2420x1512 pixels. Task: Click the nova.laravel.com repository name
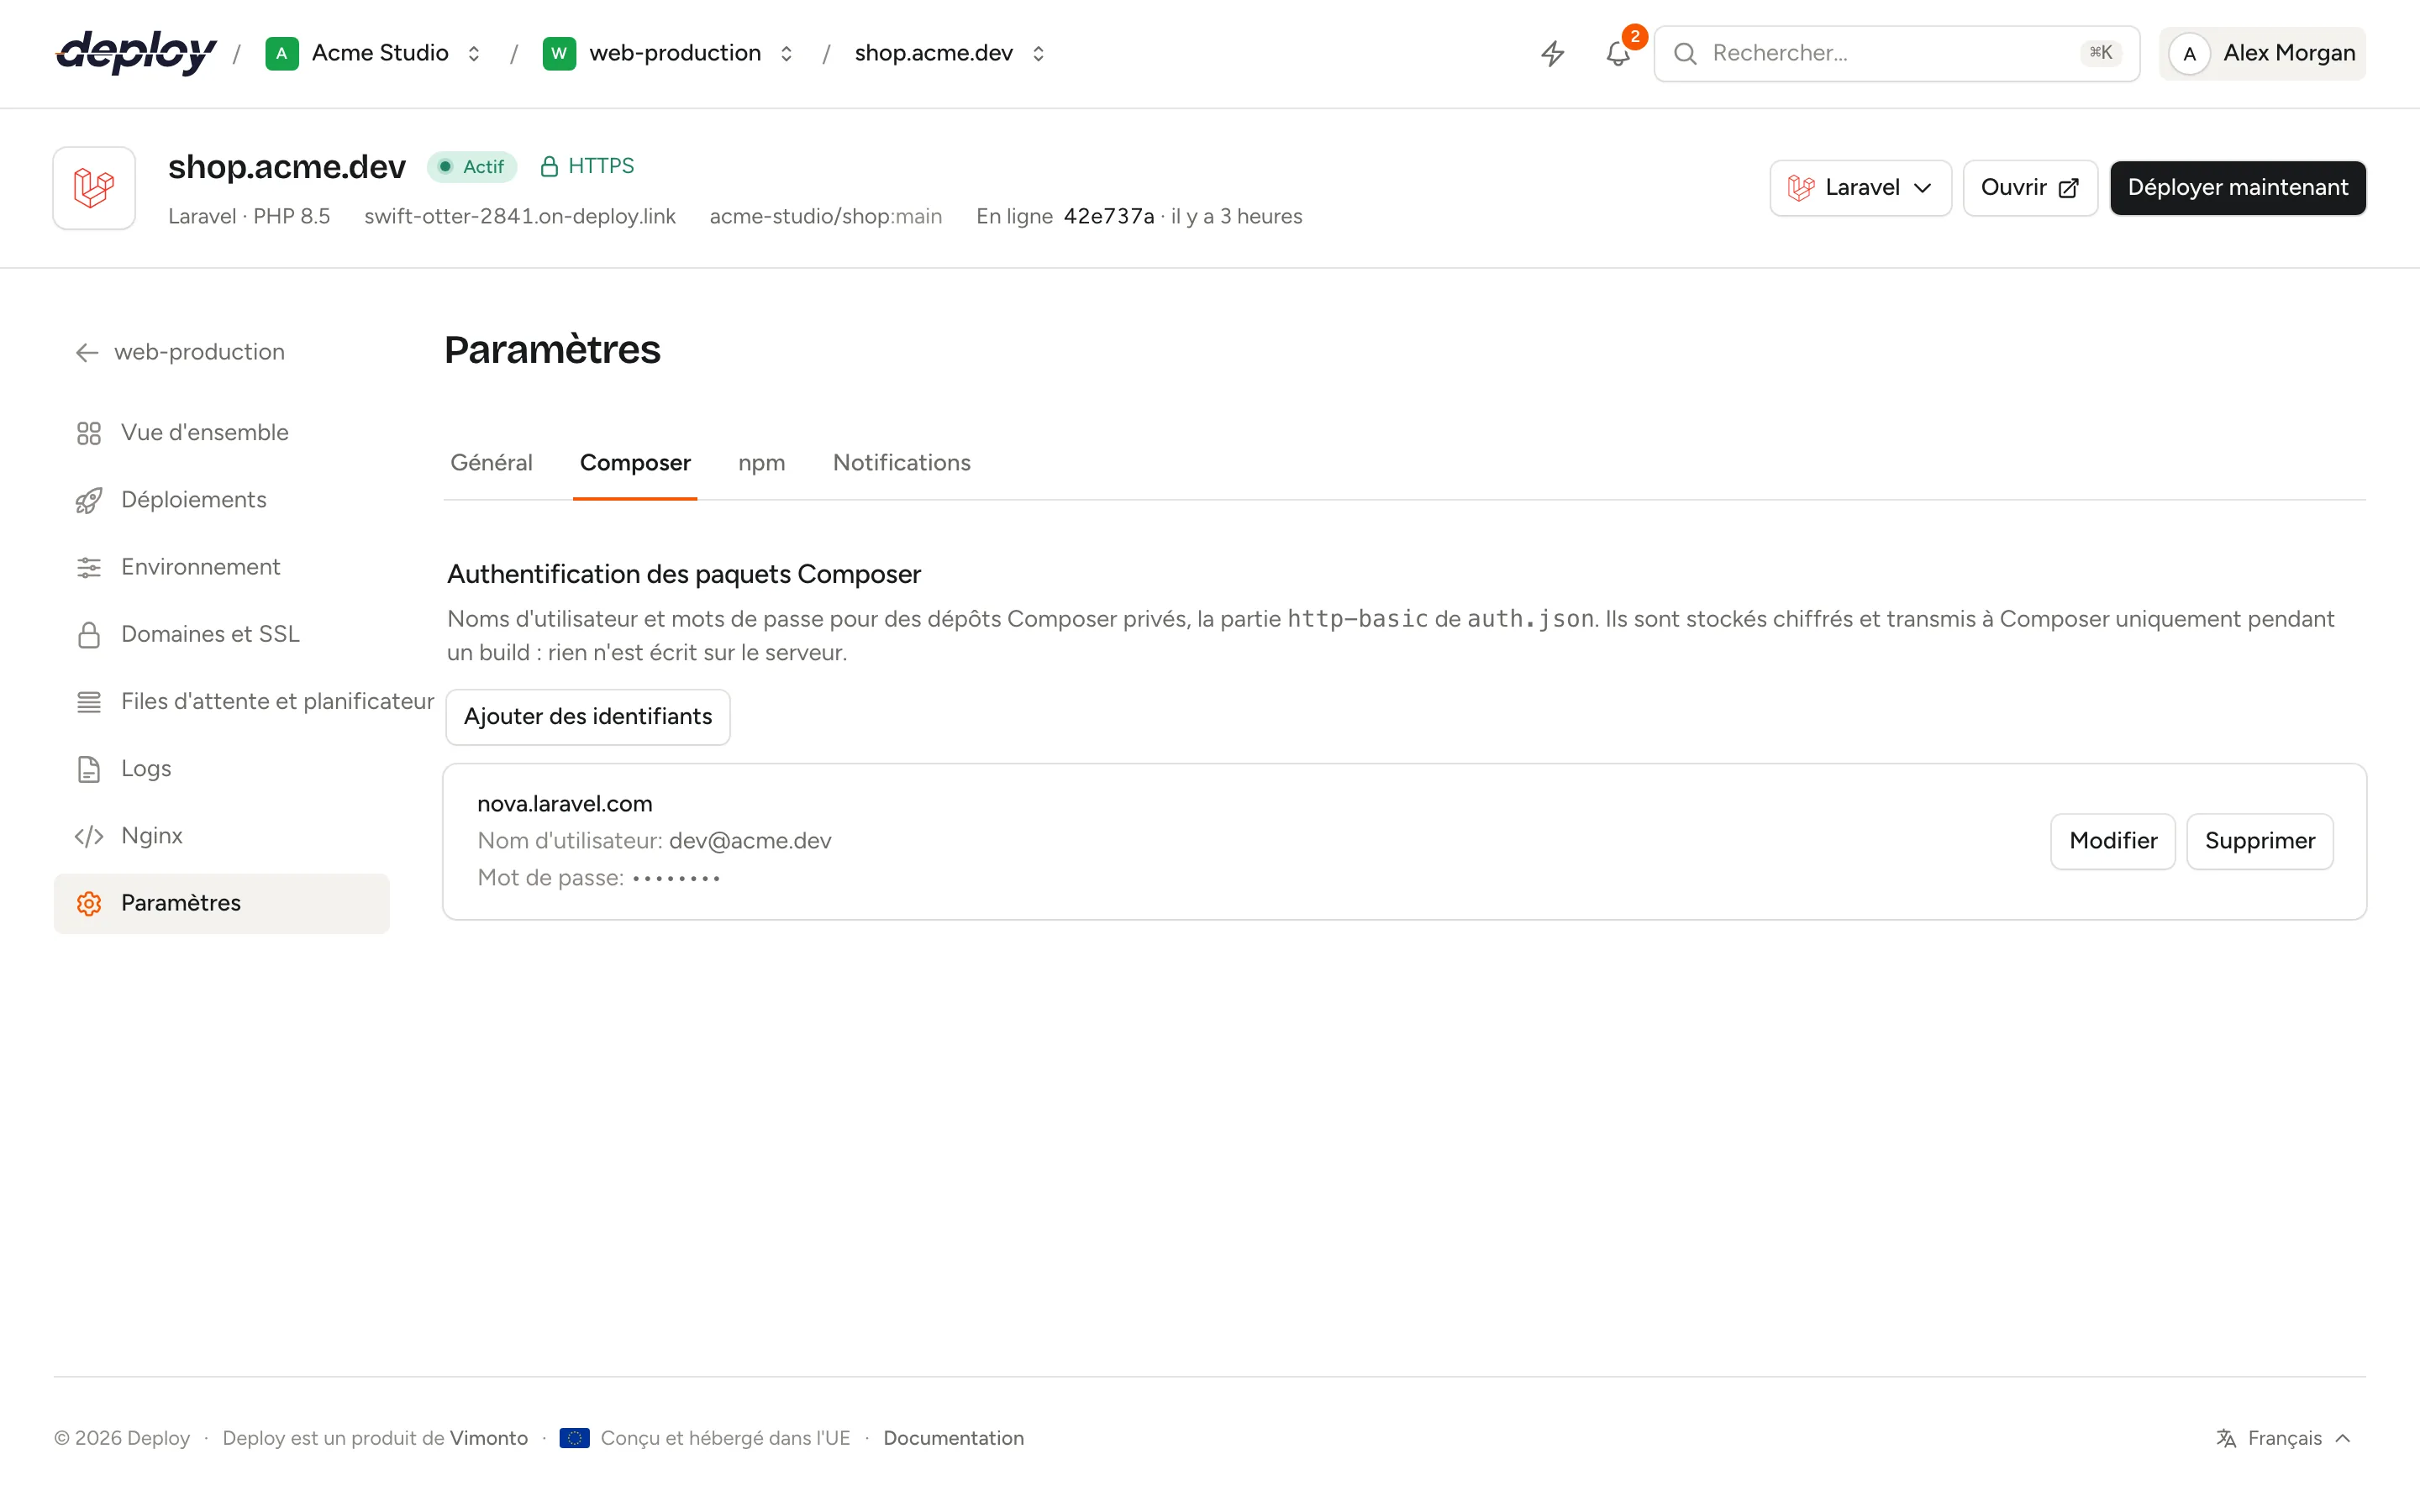tap(564, 804)
